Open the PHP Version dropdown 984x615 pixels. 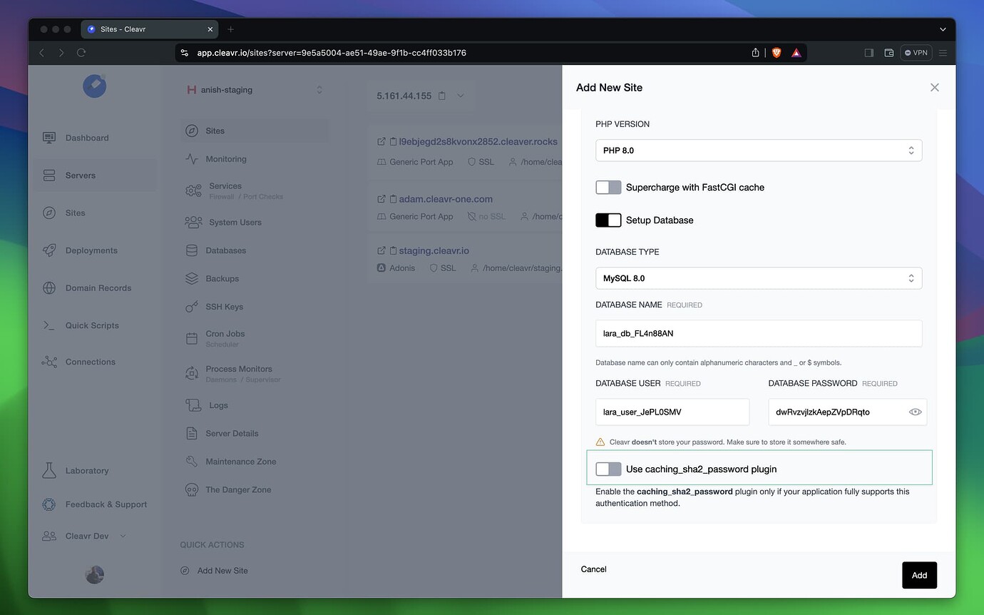point(758,151)
